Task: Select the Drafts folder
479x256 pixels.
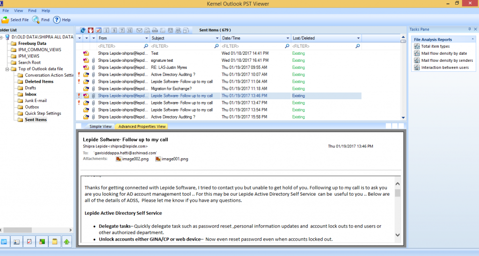Action: click(x=30, y=88)
